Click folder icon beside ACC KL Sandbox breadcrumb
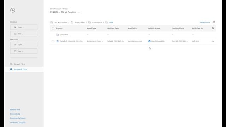Viewport: 226px width, 127px height. pos(52,22)
